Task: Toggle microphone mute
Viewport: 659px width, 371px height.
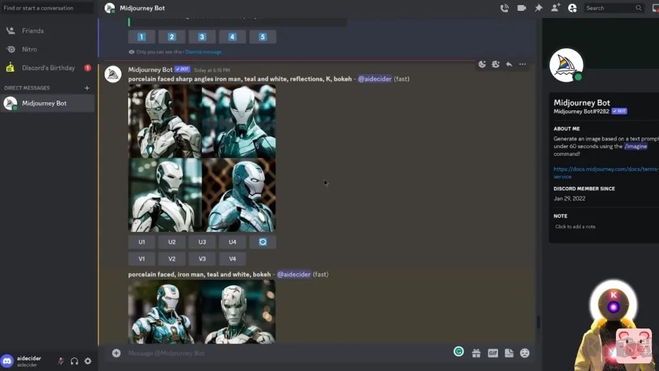Action: pos(60,361)
